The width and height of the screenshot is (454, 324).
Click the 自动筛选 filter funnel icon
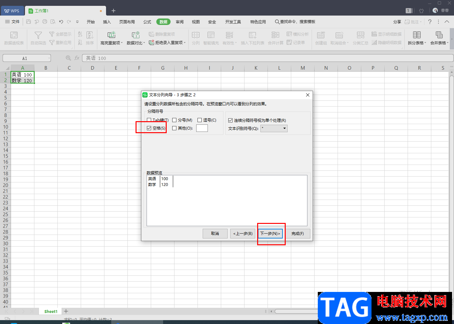pos(38,35)
